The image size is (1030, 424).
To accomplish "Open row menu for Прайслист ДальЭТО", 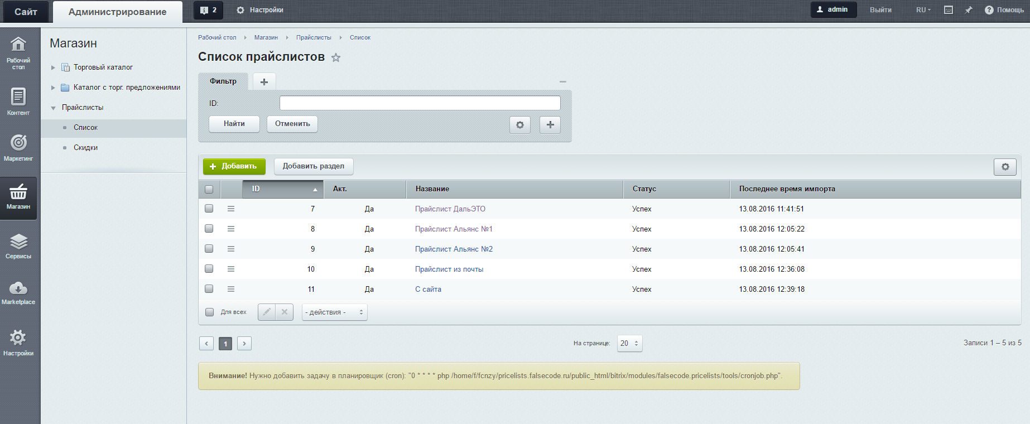I will point(231,209).
